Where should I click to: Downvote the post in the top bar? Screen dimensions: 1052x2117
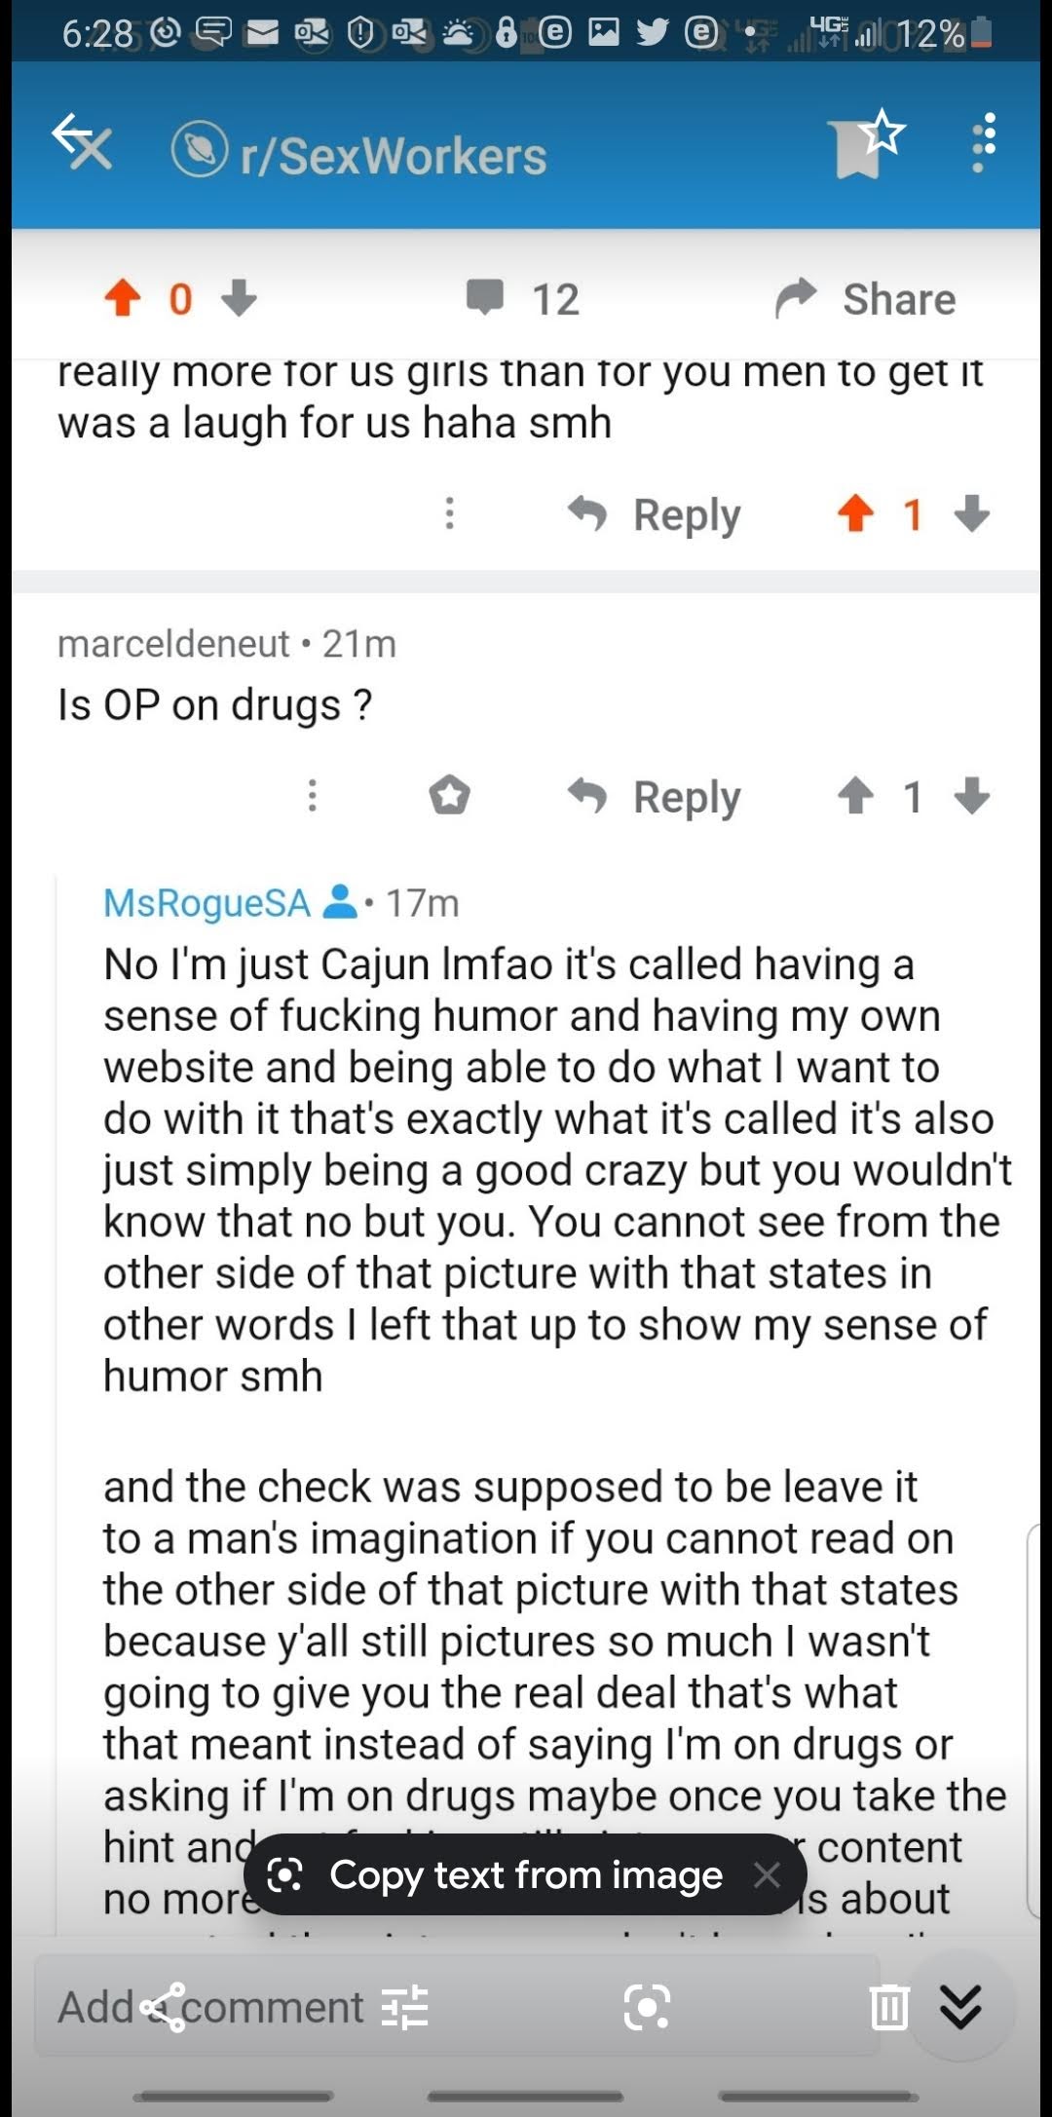pyautogui.click(x=240, y=298)
